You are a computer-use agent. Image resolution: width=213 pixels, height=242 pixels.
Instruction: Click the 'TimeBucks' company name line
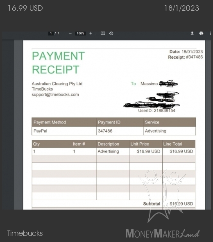click(x=42, y=89)
